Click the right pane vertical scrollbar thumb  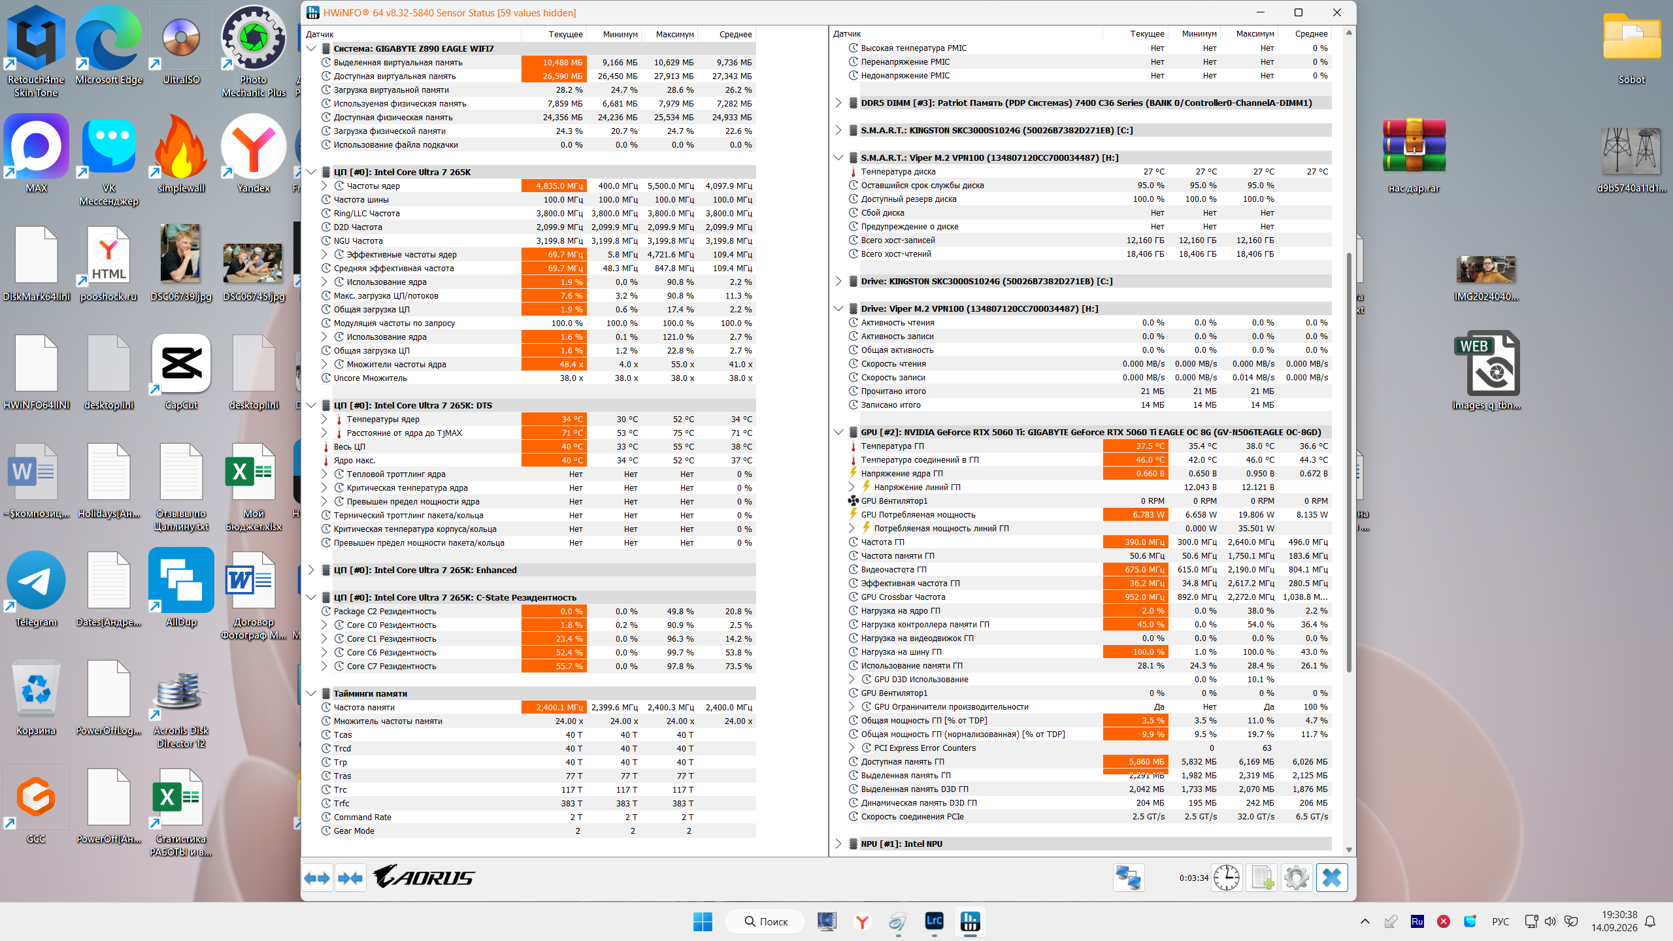(x=1348, y=463)
